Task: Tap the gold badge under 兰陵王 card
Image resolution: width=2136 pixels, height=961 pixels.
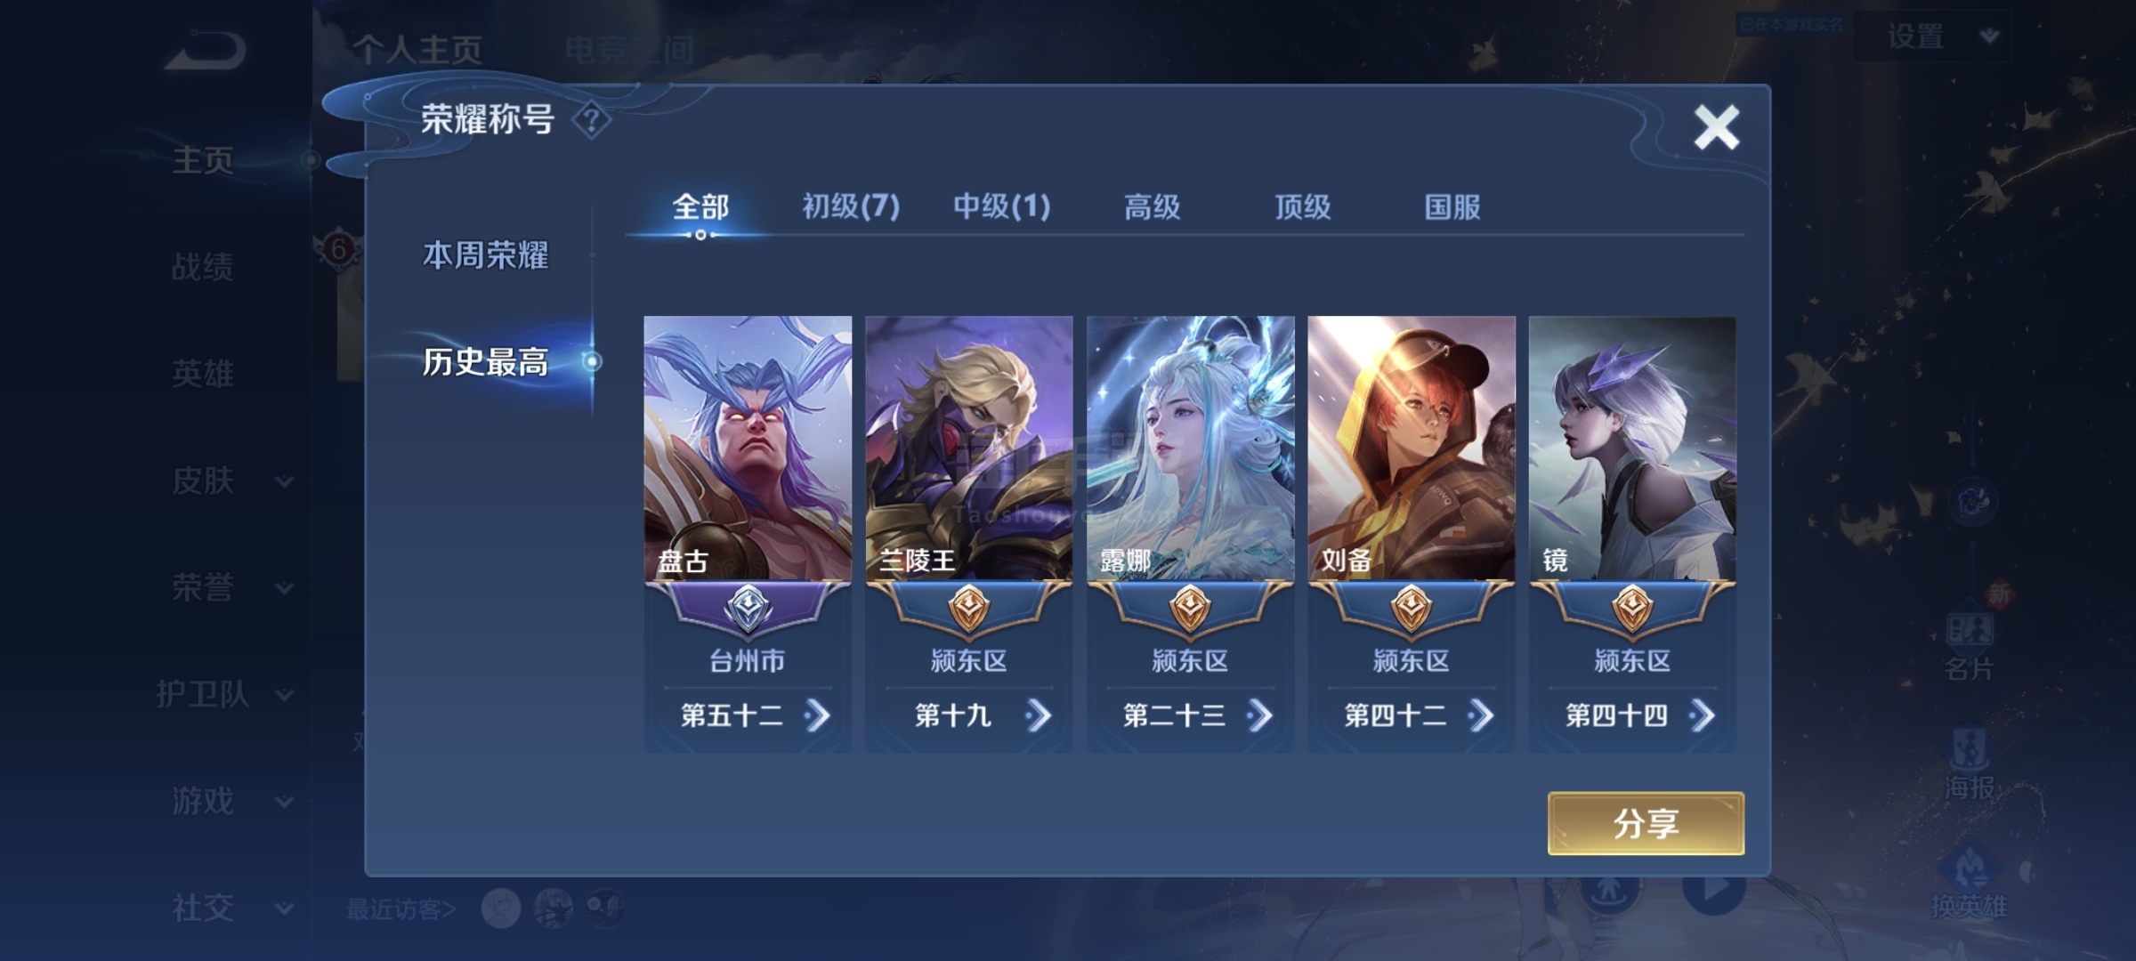Action: pyautogui.click(x=968, y=610)
